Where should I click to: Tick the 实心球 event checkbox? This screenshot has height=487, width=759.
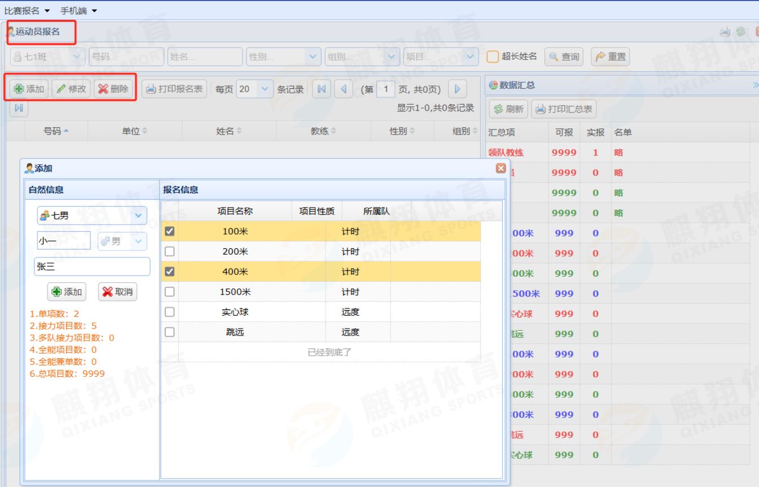(170, 312)
